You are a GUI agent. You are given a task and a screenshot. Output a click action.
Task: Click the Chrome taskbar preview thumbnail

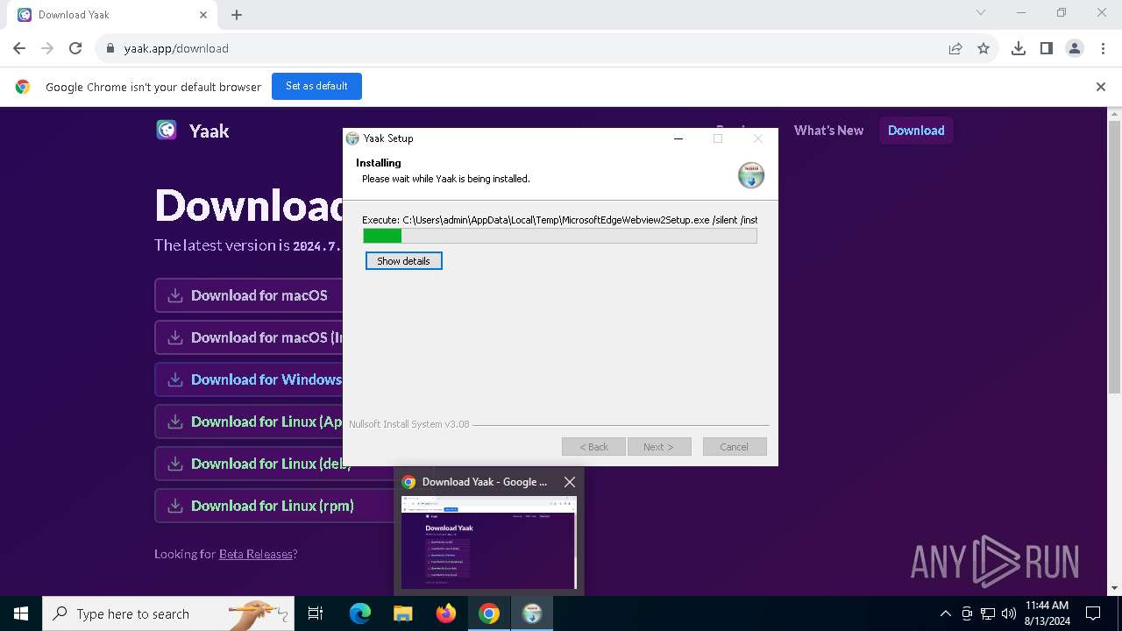[488, 542]
